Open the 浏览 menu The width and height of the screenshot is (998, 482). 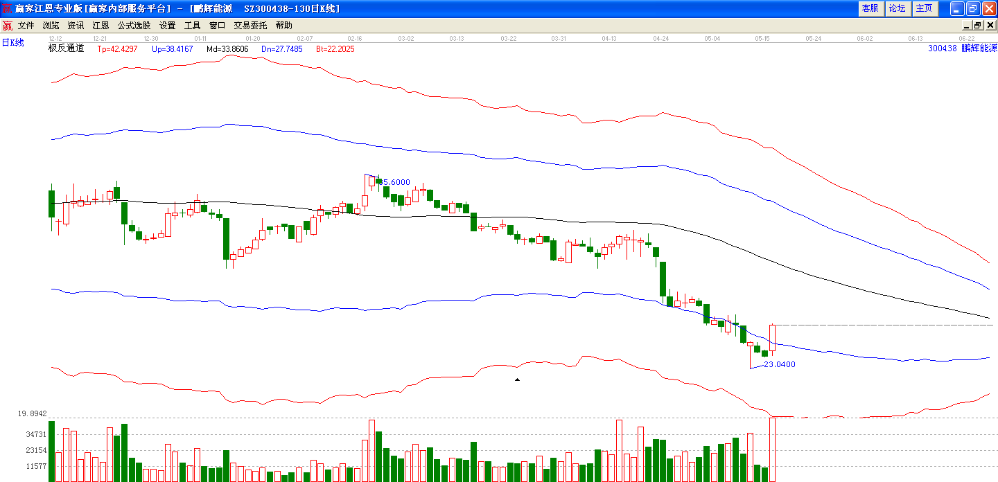click(x=51, y=26)
